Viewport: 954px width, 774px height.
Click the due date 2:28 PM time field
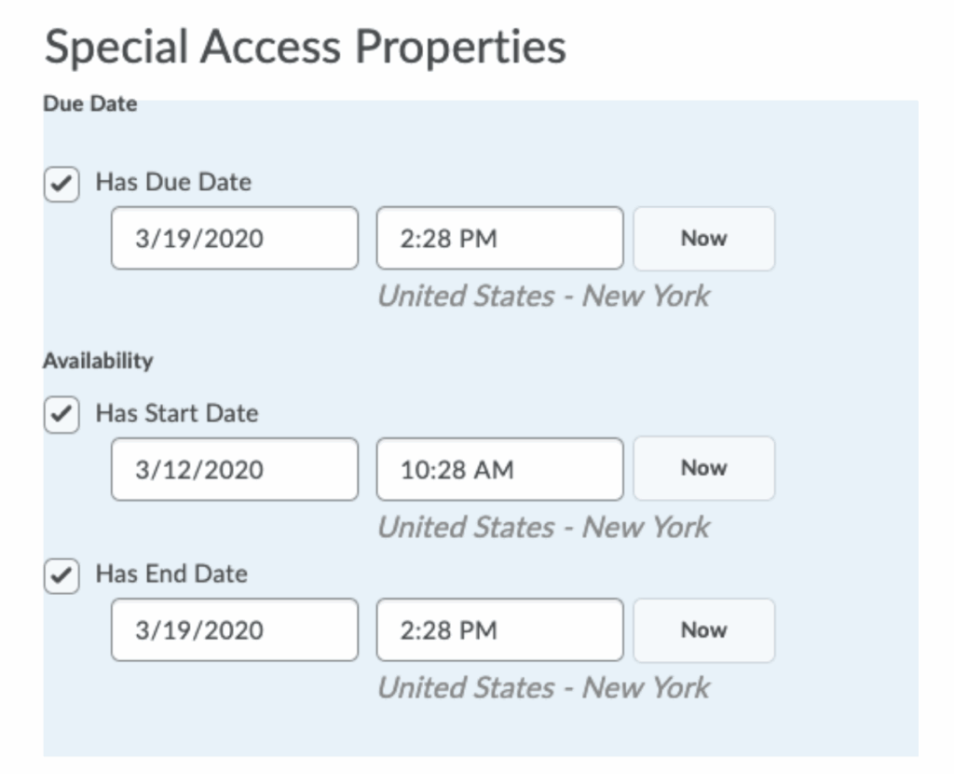point(499,239)
